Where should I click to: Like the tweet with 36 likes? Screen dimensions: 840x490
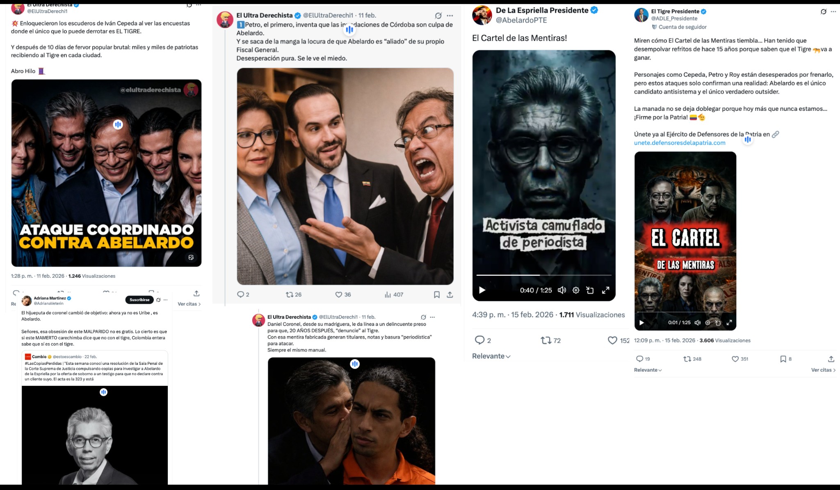343,295
